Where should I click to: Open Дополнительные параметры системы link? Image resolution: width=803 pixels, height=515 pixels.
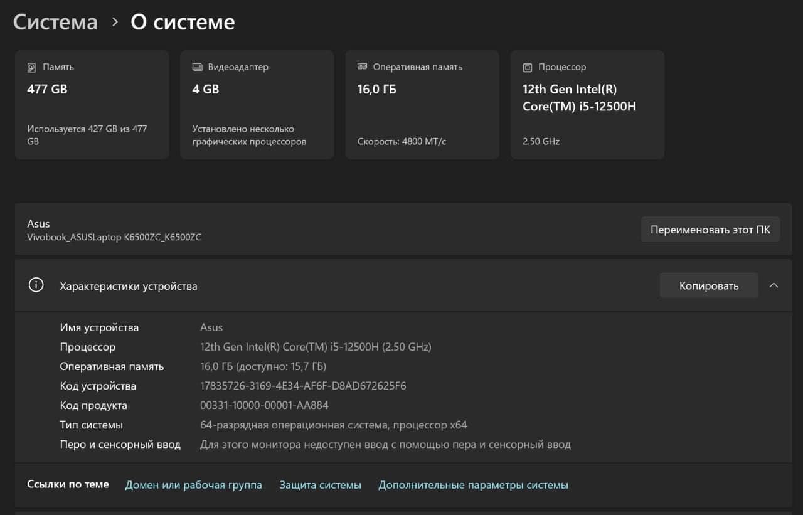[x=473, y=485]
